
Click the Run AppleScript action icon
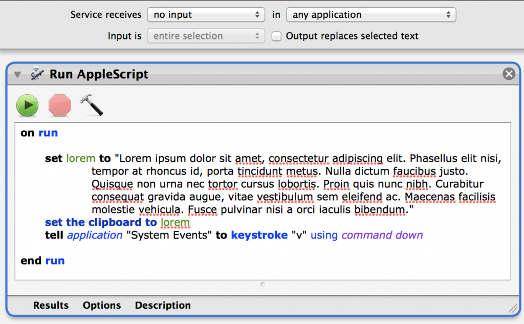tap(35, 74)
